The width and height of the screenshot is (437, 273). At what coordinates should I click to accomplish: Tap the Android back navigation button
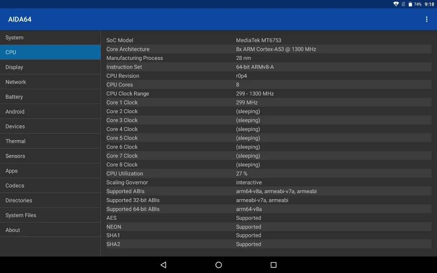tap(163, 265)
